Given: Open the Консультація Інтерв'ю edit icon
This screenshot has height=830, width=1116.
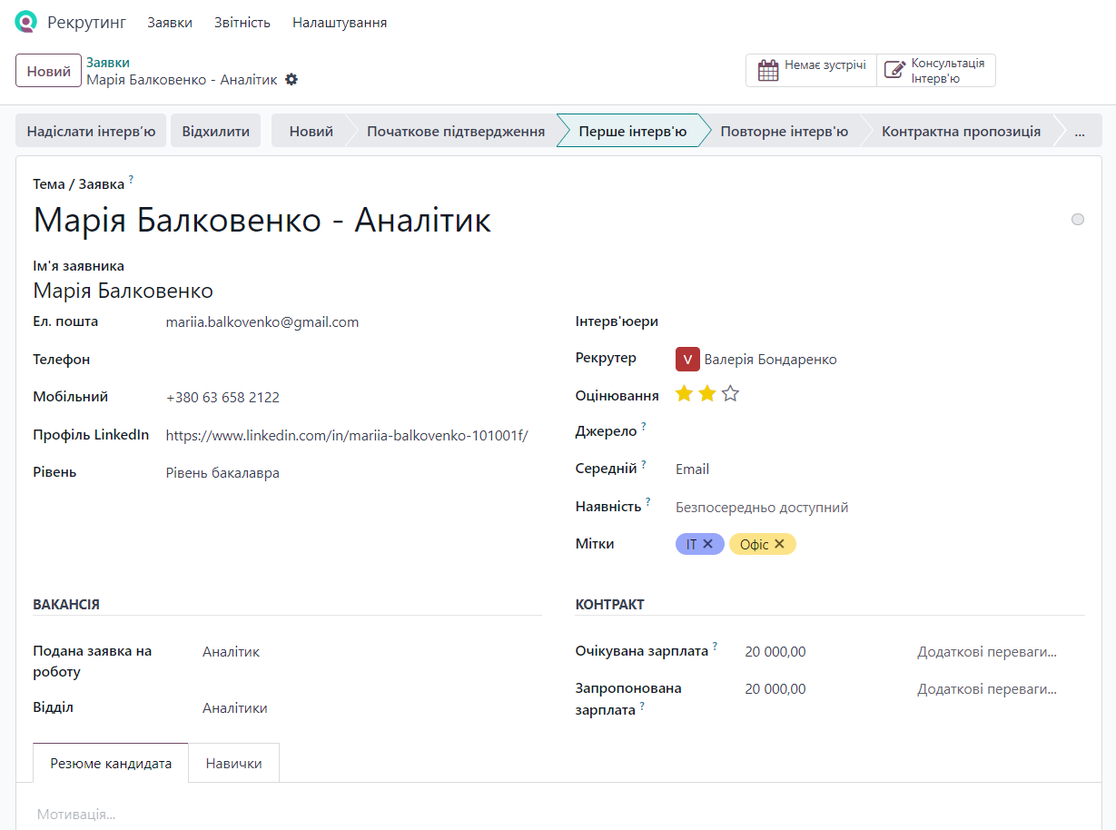Looking at the screenshot, I should [x=895, y=71].
